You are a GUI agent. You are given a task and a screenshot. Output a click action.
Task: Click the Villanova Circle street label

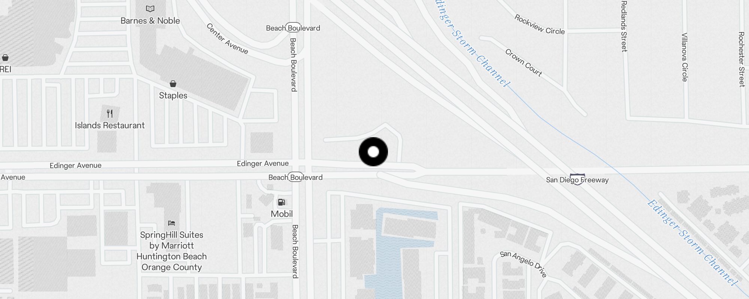[685, 57]
